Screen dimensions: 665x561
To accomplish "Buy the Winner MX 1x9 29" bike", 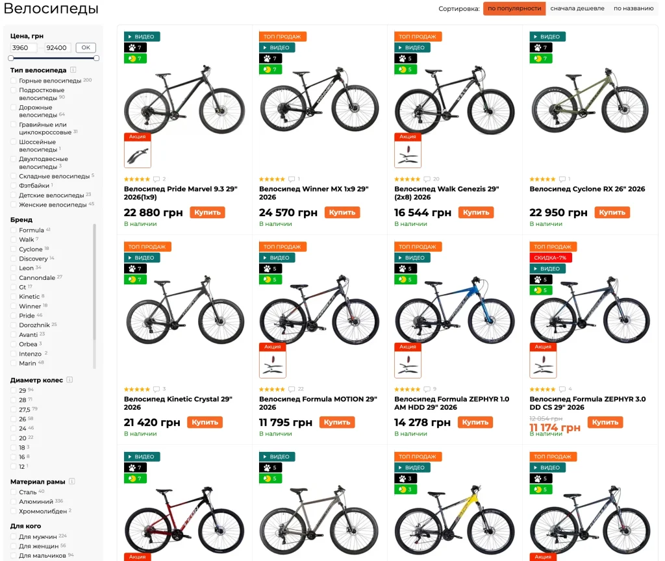I will pos(342,212).
